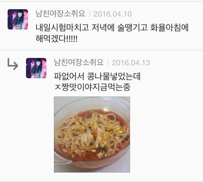Screen dimensions: 203x182
Task: Open the bean sprout noodle photo
Action: 92,135
